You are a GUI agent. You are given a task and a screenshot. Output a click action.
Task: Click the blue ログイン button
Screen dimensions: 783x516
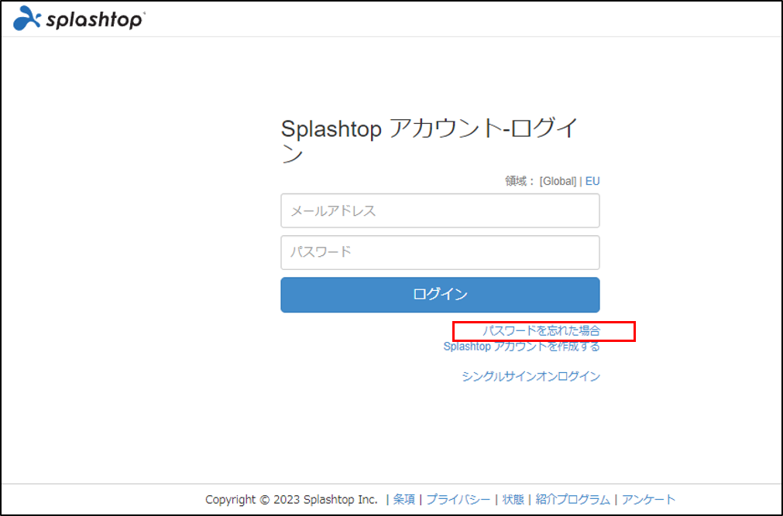click(x=440, y=295)
